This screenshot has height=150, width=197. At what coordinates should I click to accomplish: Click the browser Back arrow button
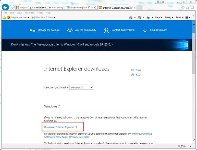tap(5, 7)
